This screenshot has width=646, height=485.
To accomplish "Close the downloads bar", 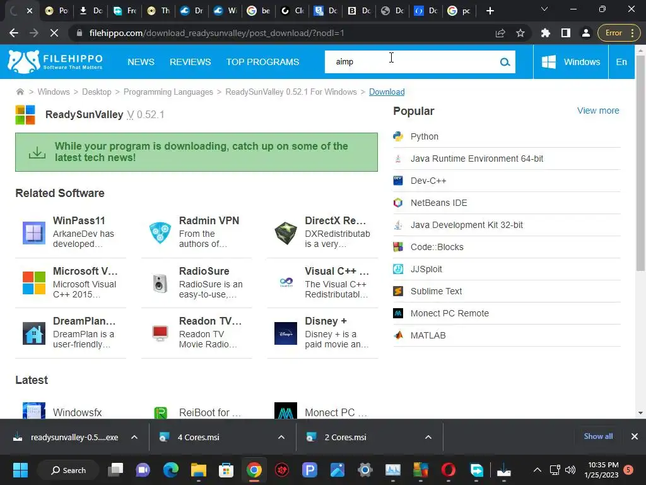I will pos(635,436).
